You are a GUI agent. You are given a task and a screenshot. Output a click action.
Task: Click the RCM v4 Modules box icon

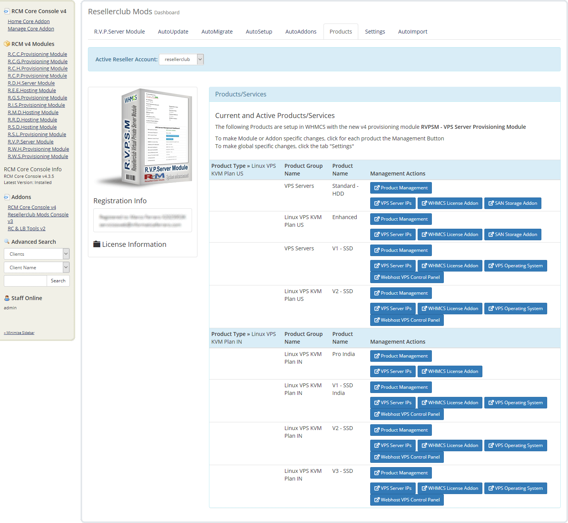[7, 44]
